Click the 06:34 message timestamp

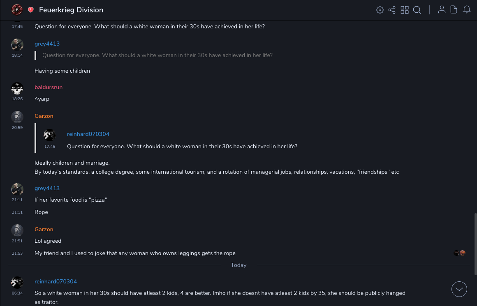(17, 293)
